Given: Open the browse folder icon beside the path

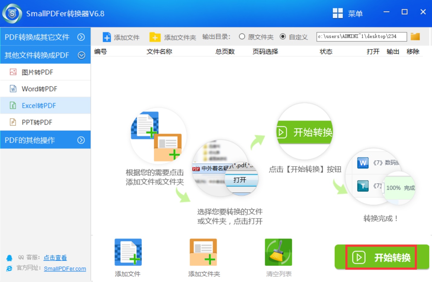Looking at the screenshot, I should [415, 36].
